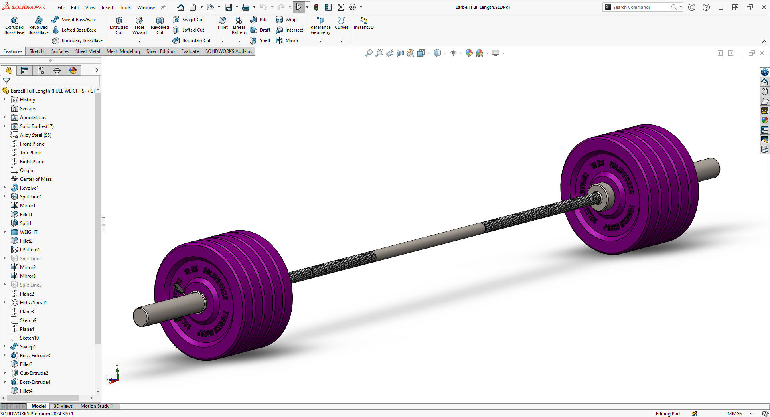
Task: Click the Motion Study 1 tab
Action: coord(97,406)
